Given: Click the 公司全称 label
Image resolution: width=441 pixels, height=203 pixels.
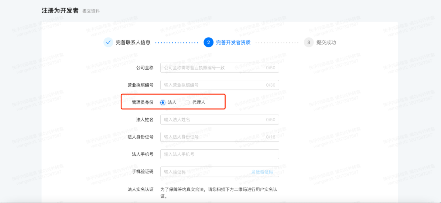Looking at the screenshot, I should click(x=145, y=68).
